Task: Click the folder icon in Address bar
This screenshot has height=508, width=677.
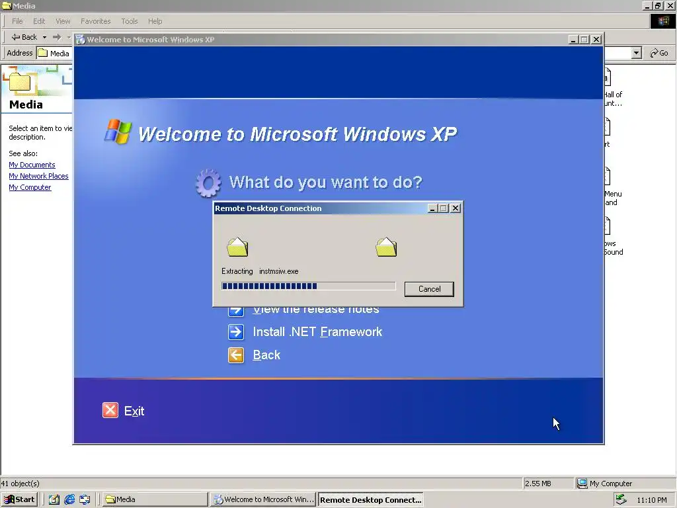Action: tap(43, 53)
